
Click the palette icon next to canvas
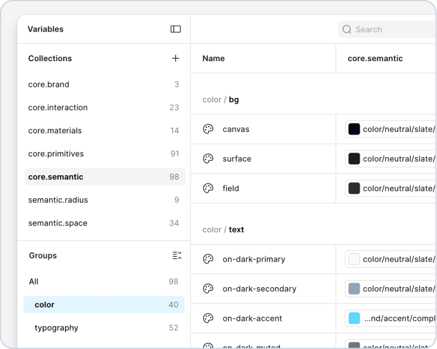click(x=208, y=129)
